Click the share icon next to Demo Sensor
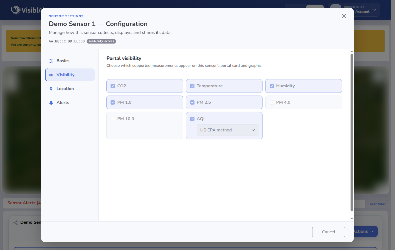This screenshot has height=250, width=395. click(x=15, y=223)
